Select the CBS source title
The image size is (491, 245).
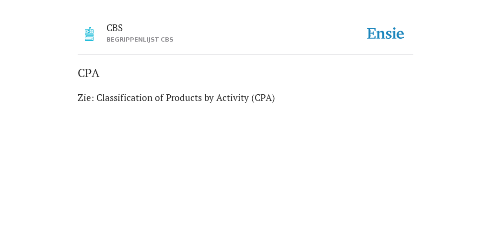click(115, 28)
